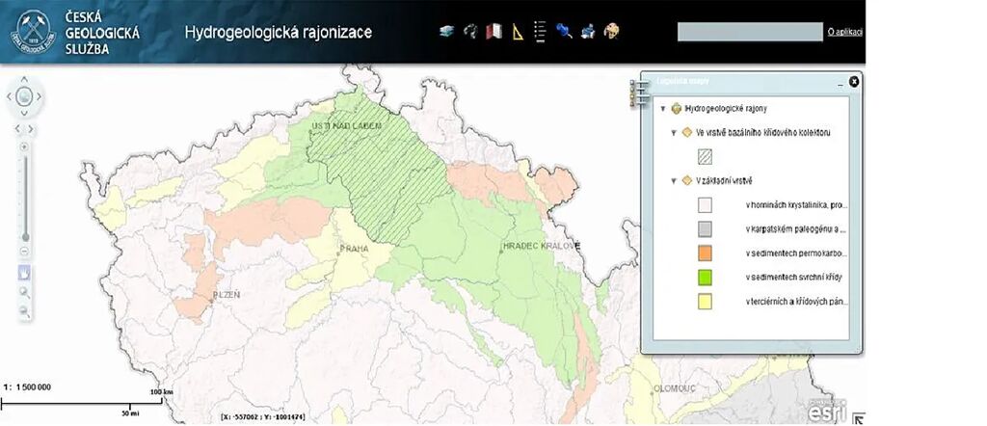Click the green svrchní křídy swatch
987x426 pixels.
(707, 278)
